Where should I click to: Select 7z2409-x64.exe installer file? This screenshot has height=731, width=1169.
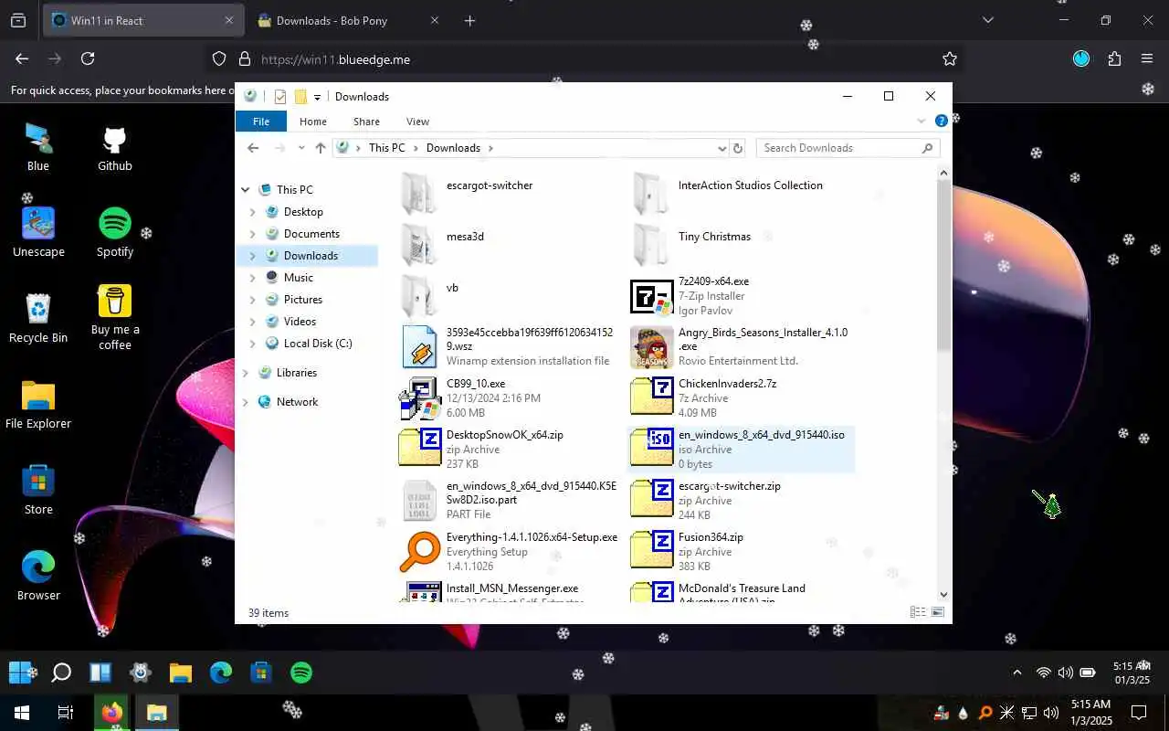pyautogui.click(x=741, y=296)
